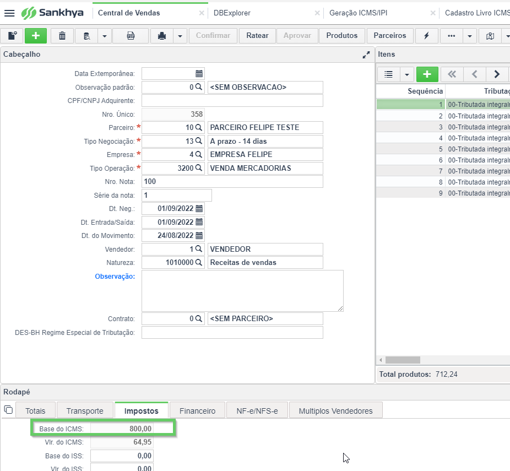The image size is (510, 471).
Task: Close the Central de Vendas tab
Action: tap(202, 13)
